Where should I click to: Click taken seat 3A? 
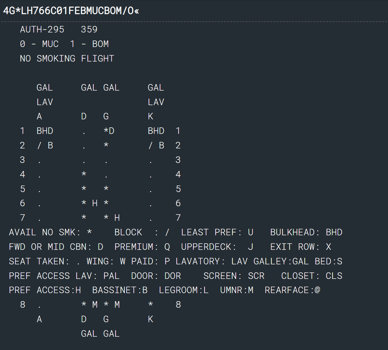[39, 160]
